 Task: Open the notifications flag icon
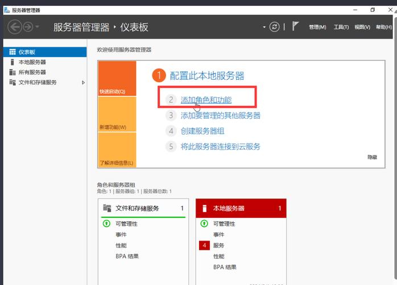(295, 26)
